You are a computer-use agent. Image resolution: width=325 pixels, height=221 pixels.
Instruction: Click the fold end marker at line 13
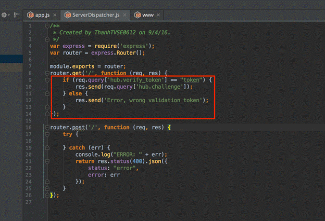point(47,107)
